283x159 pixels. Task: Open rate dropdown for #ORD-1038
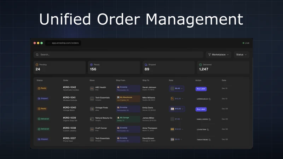point(177,129)
